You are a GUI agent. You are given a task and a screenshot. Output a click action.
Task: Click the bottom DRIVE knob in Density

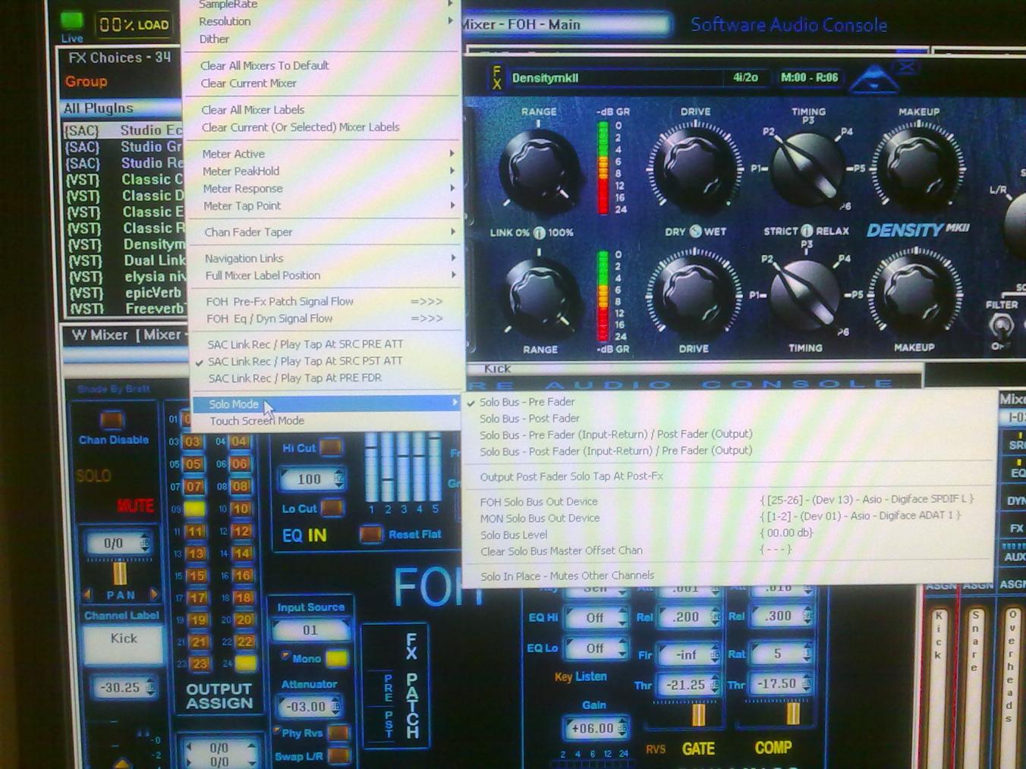click(x=692, y=295)
